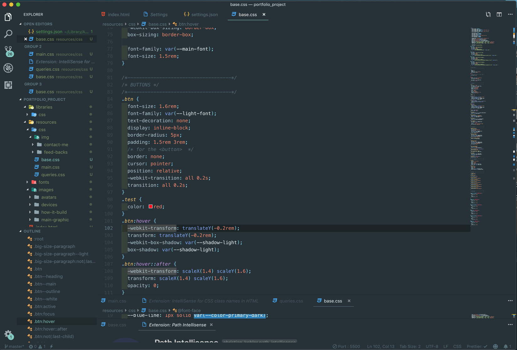Expand the feed-backs folder
The image size is (517, 350).
tap(33, 152)
